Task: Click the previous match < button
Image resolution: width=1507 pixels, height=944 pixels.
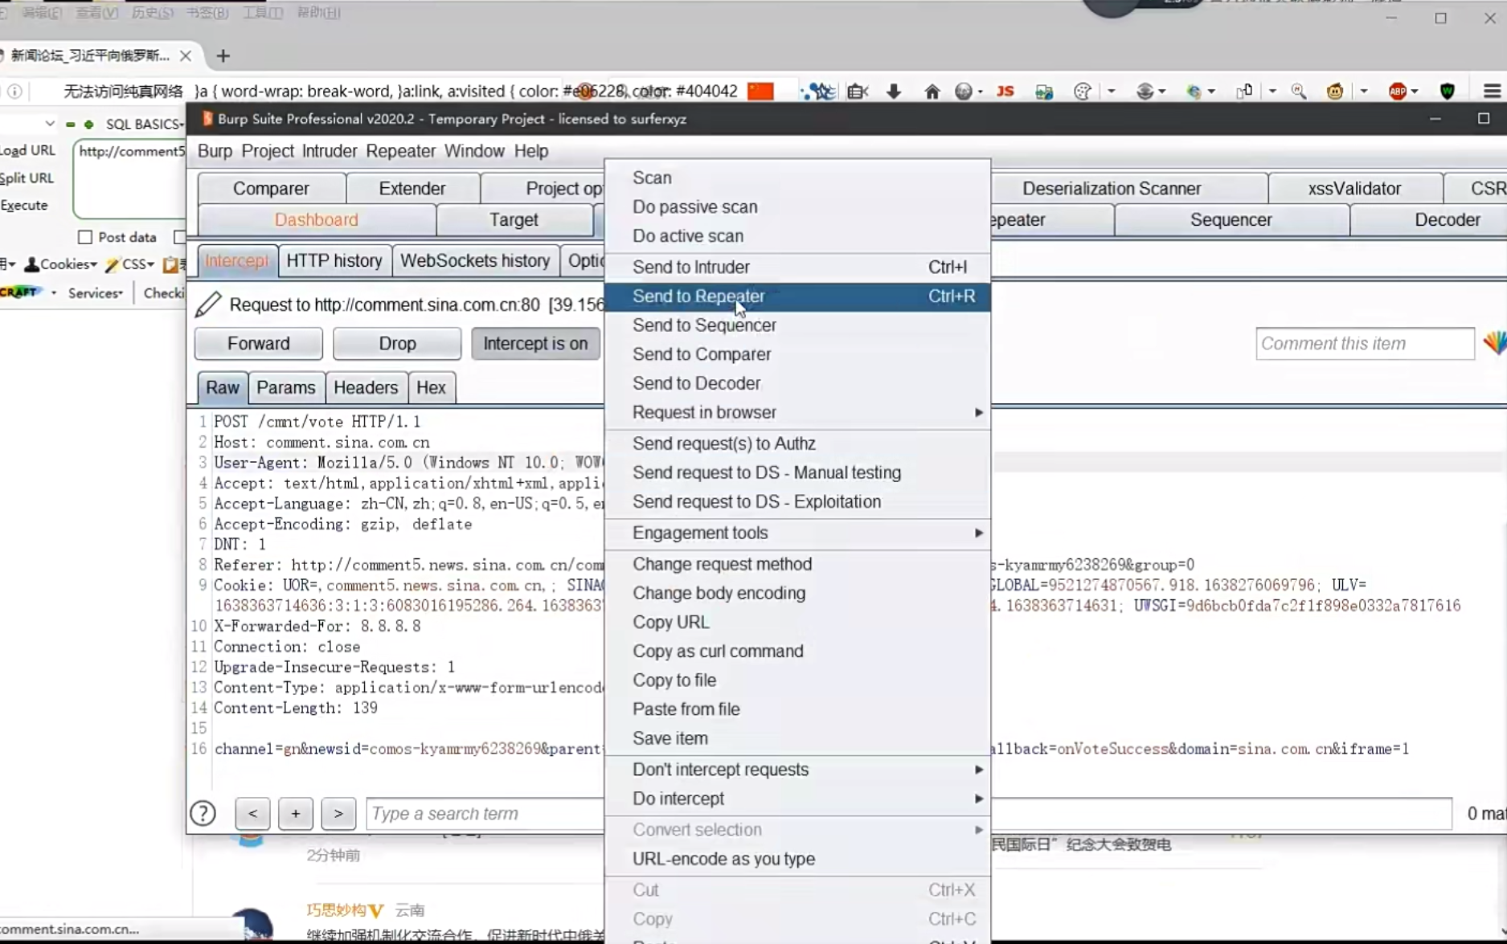Action: click(252, 814)
